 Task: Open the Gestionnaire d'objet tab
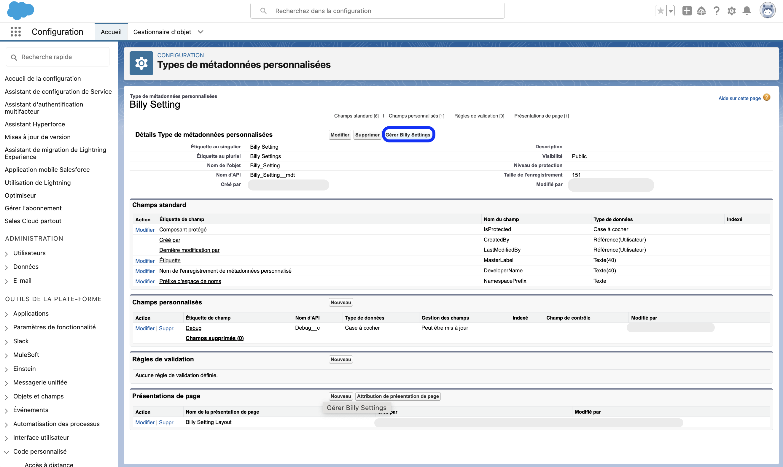coord(162,32)
